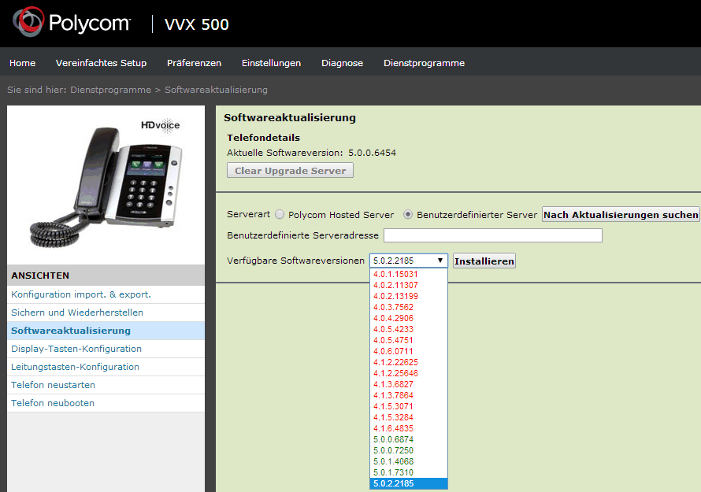
Task: Select version 4.1.2.22625 option
Action: click(x=409, y=362)
